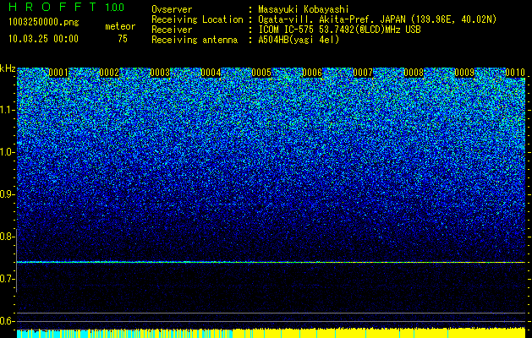Click the bright carrier line near 0.74 kHz

point(271,262)
